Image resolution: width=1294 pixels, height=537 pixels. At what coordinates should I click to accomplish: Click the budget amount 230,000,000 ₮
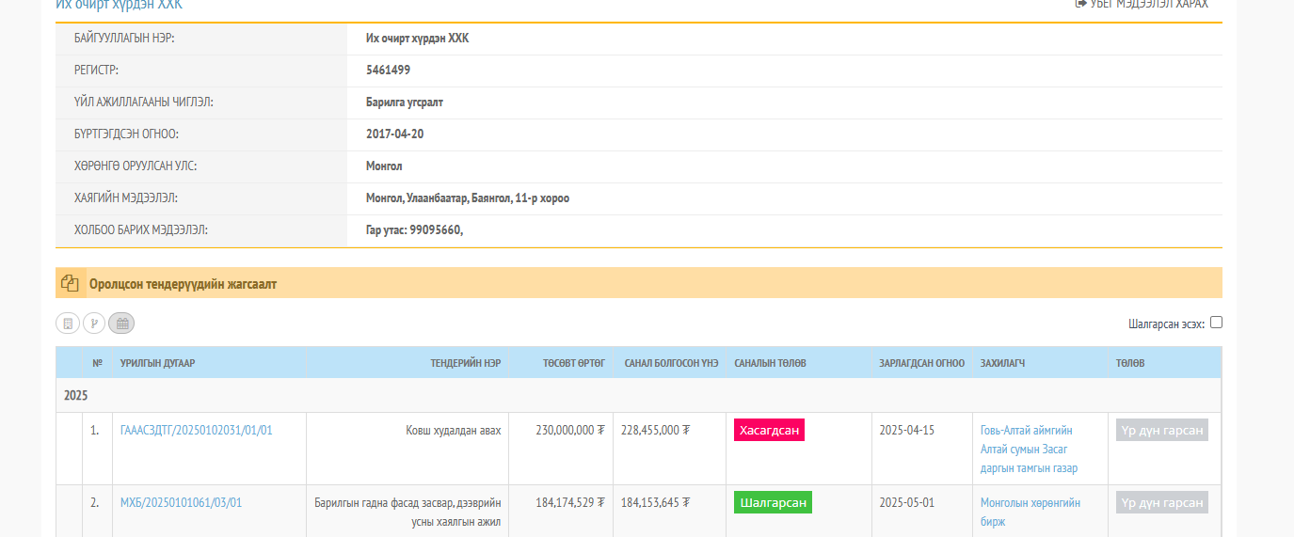click(570, 430)
